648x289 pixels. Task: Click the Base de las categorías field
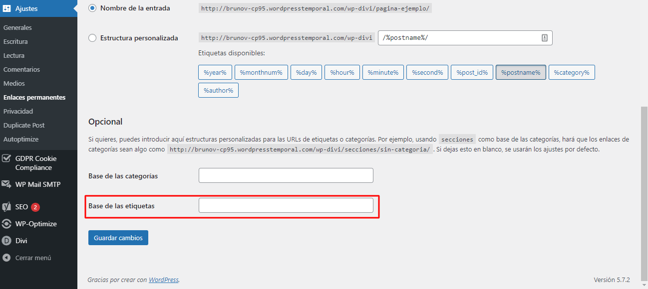(x=286, y=175)
